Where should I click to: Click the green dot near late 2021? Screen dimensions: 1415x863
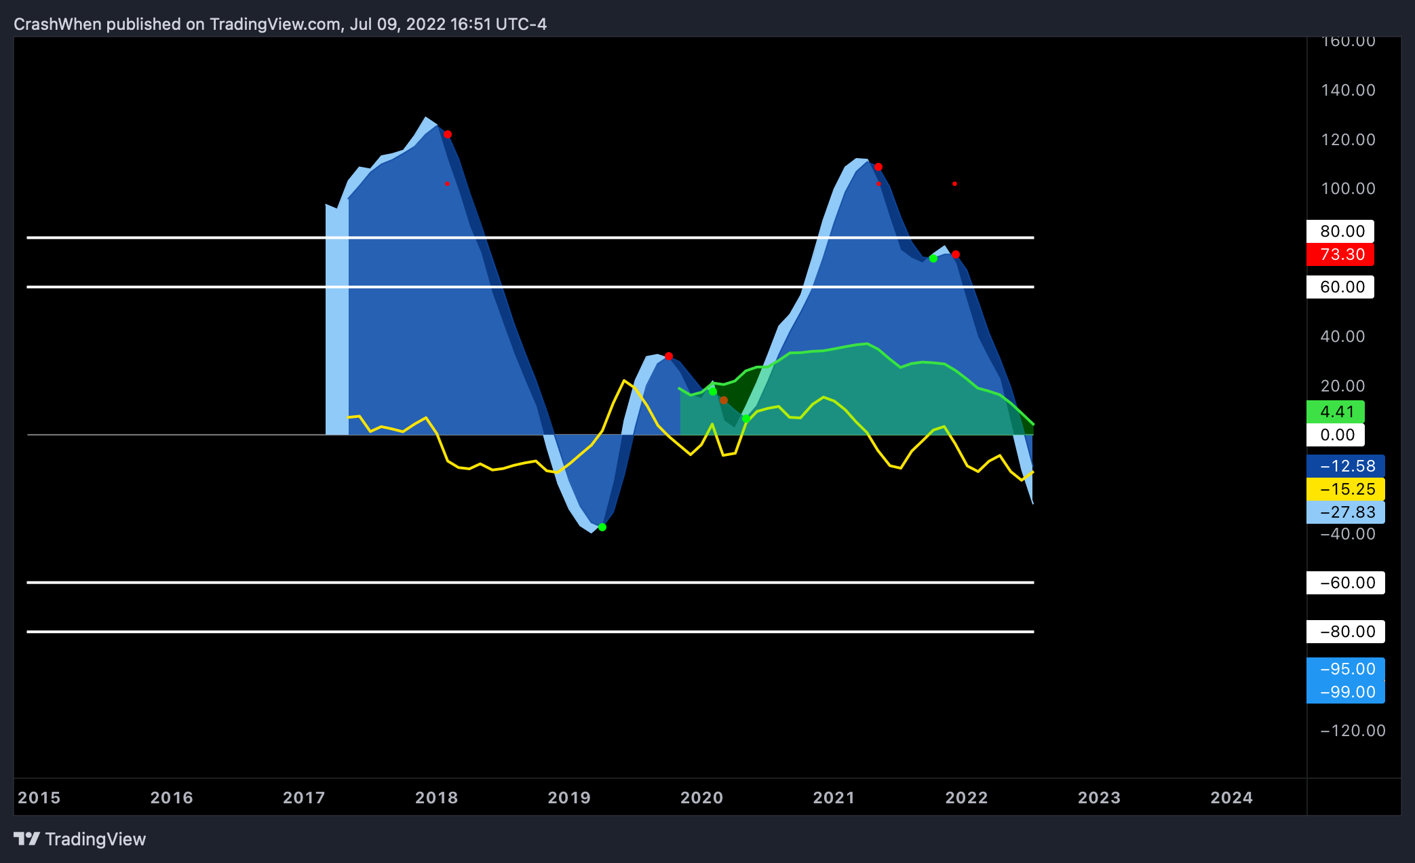(933, 258)
